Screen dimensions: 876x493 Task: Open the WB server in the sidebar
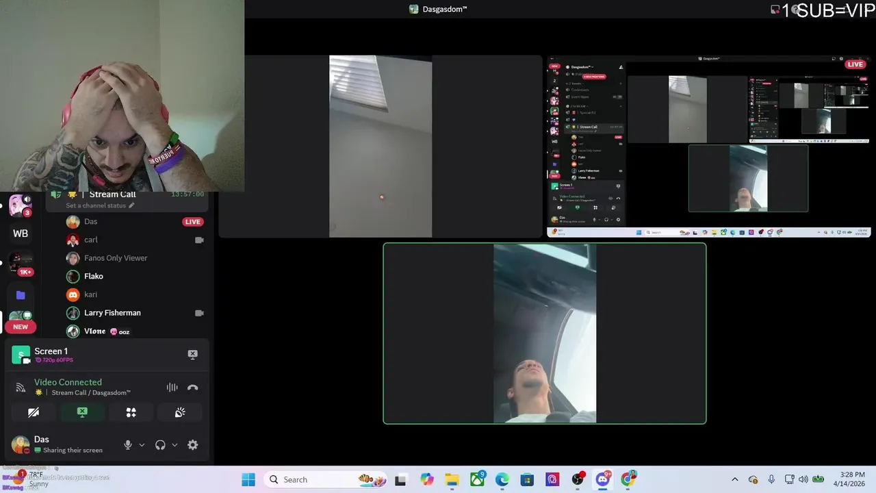point(21,233)
